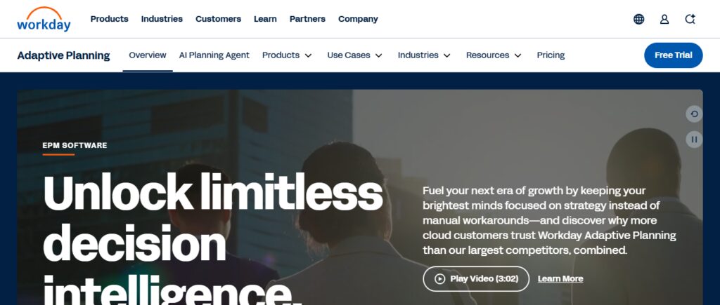Expand the Use Cases dropdown
Viewport: 720px width, 305px height.
354,55
